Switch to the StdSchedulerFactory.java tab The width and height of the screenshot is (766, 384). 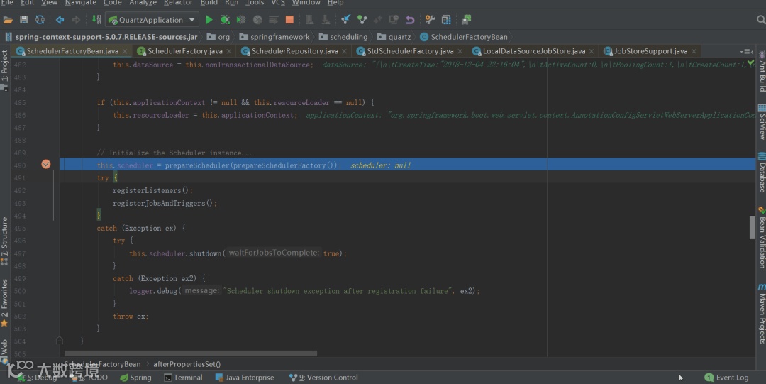point(409,51)
